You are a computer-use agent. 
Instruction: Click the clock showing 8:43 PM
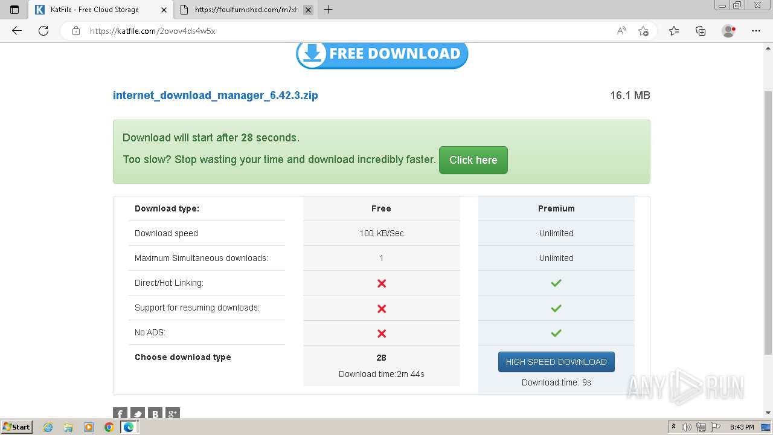pyautogui.click(x=742, y=427)
